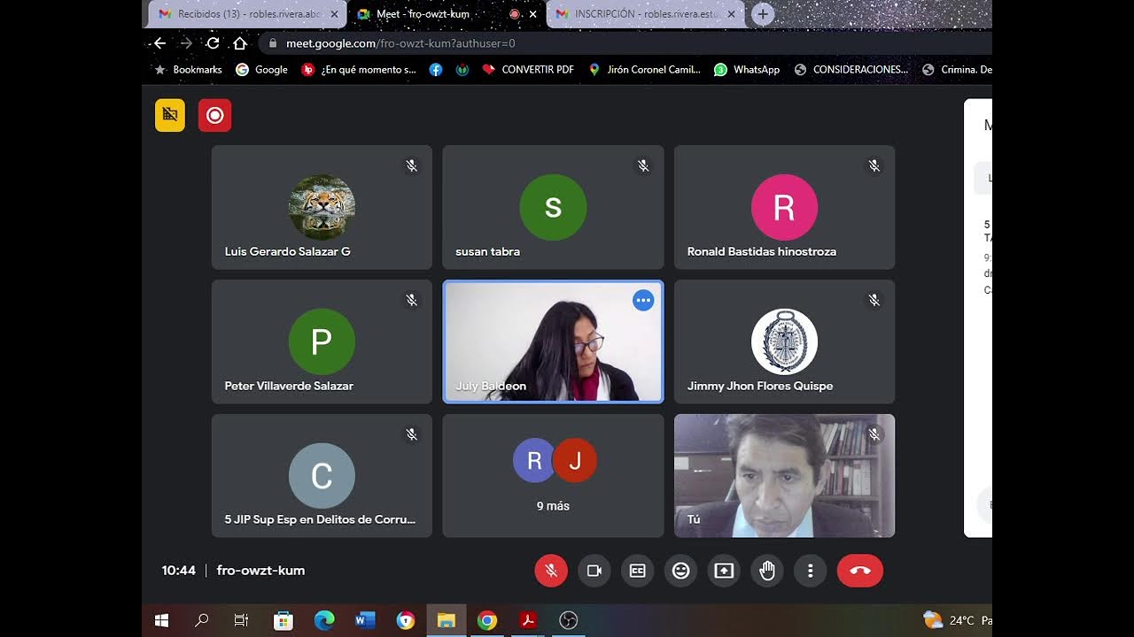Open Microsoft Edge from taskbar
1134x637 pixels.
click(324, 620)
